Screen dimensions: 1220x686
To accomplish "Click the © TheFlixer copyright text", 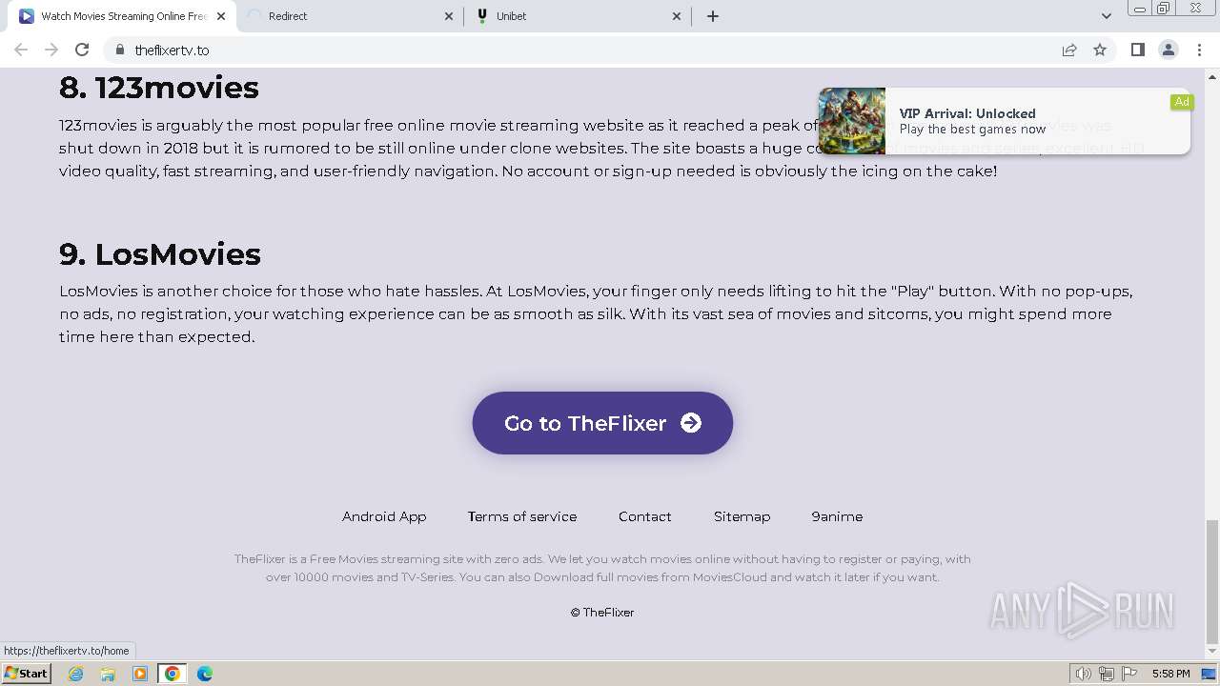I will tap(602, 613).
